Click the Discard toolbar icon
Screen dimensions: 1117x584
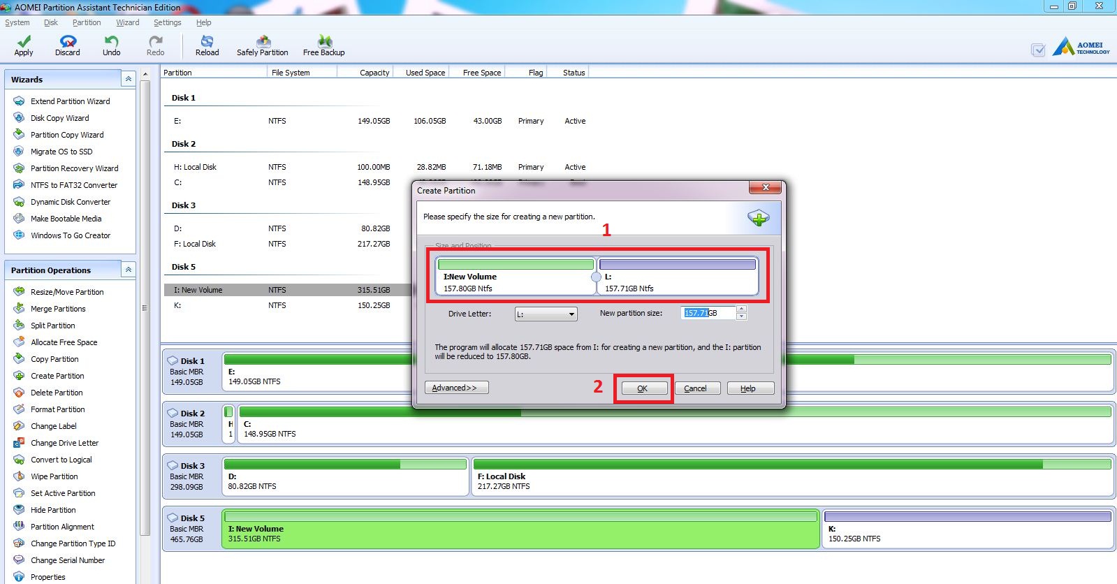(68, 45)
